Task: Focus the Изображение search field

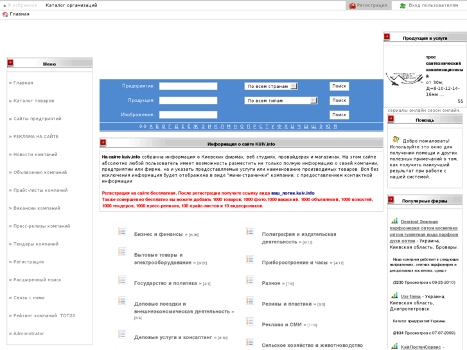Action: [188, 115]
